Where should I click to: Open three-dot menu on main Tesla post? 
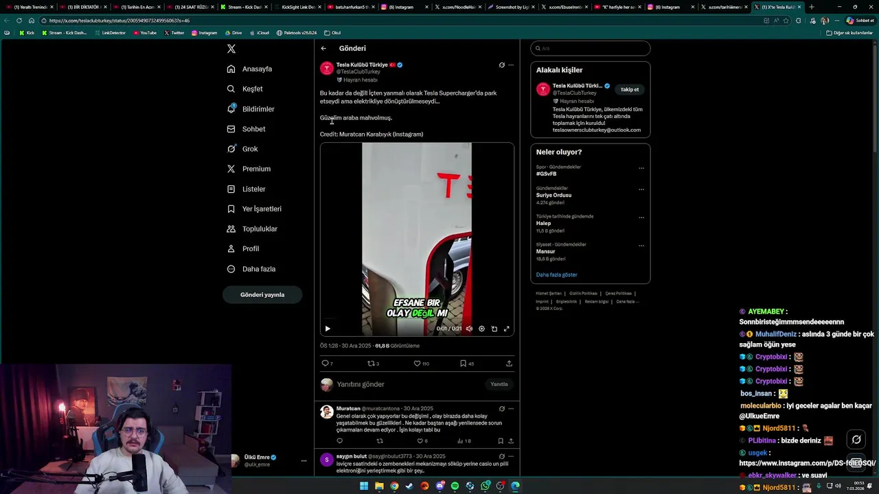(510, 65)
